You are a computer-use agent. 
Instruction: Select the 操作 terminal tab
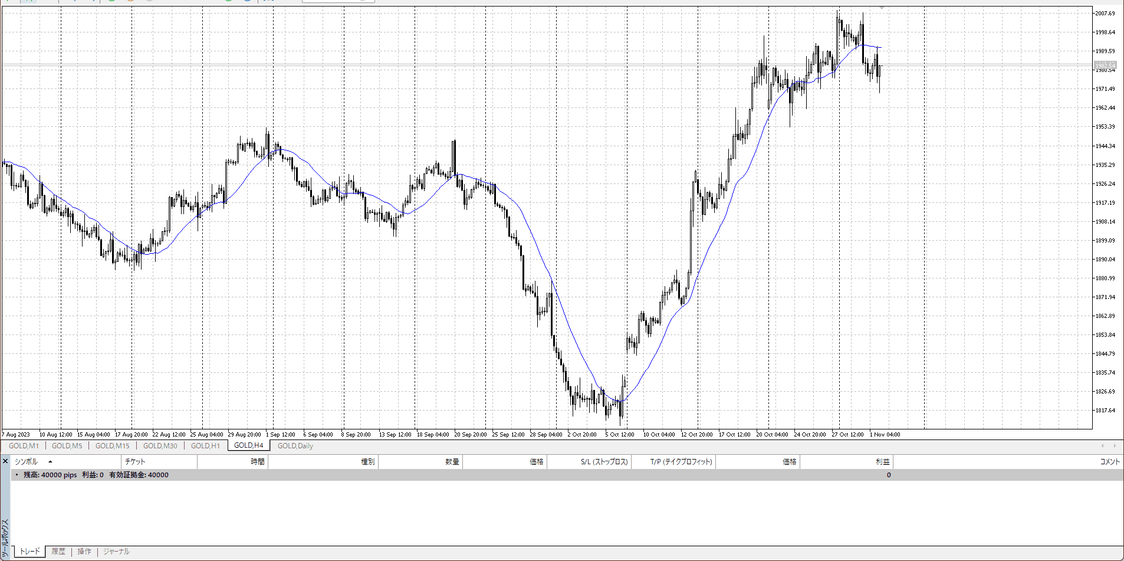click(x=84, y=552)
